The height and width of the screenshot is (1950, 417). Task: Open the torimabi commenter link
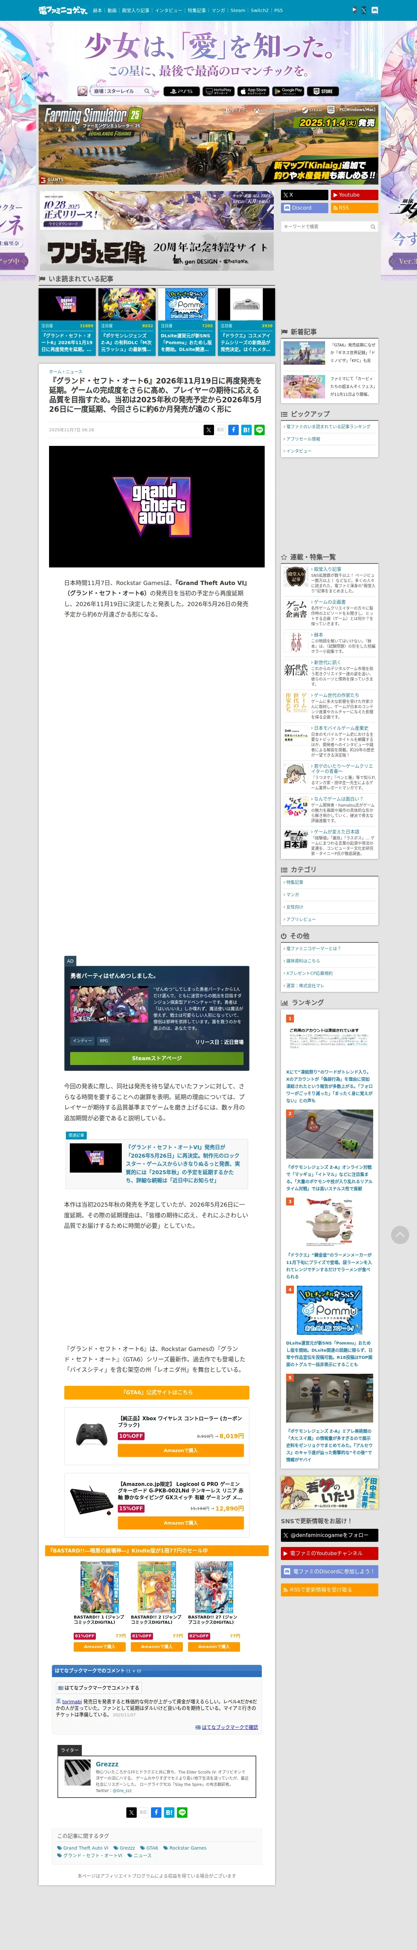coord(71,1702)
